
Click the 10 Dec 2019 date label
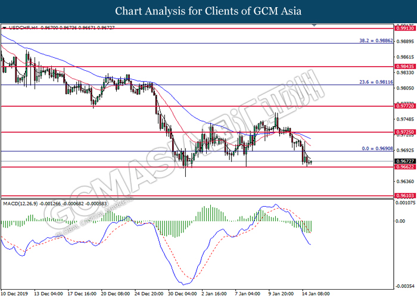(x=14, y=294)
